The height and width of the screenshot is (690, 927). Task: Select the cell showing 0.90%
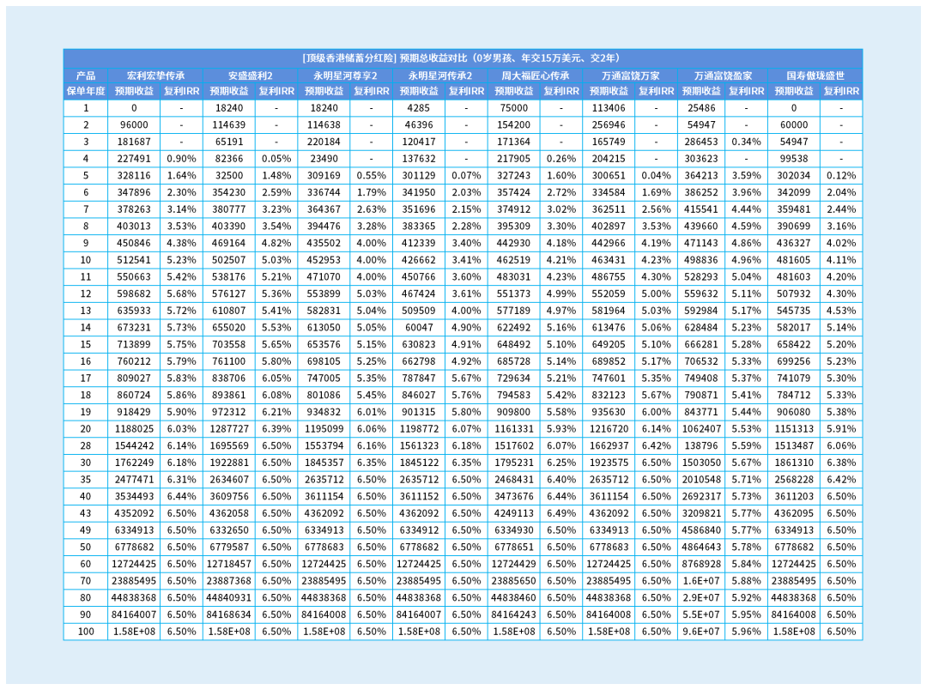coord(181,159)
